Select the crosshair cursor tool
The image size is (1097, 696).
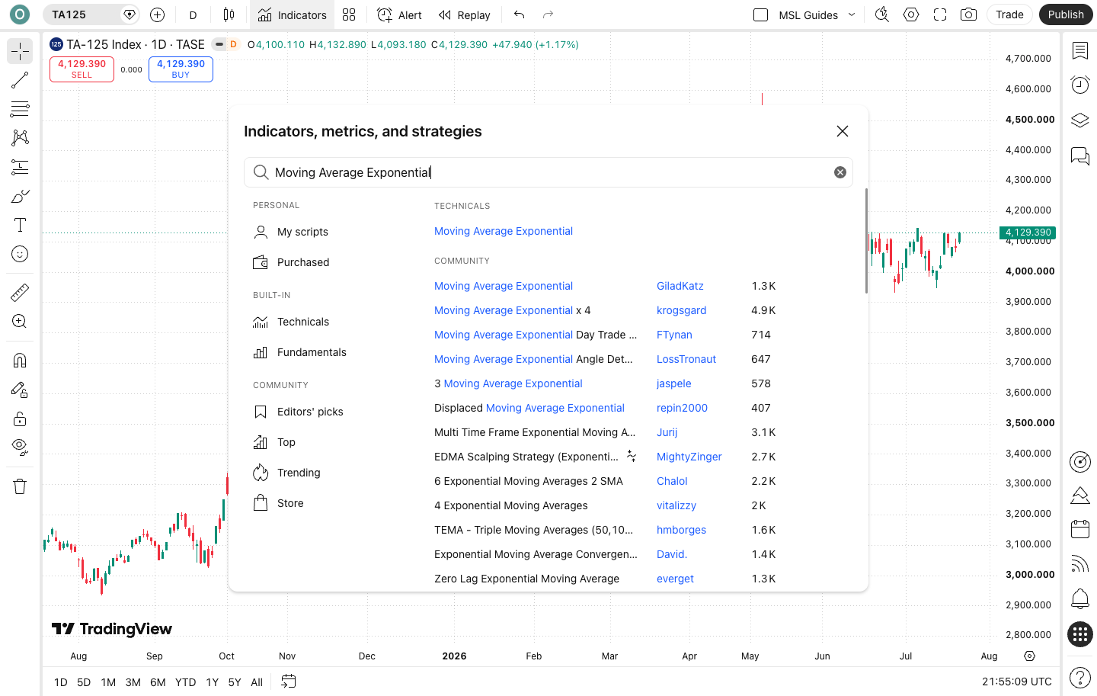coord(20,51)
